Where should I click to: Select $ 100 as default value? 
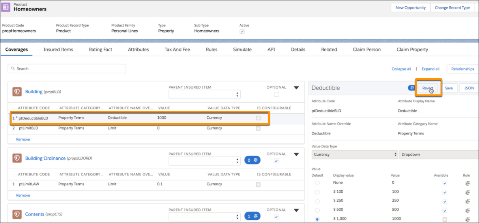pyautogui.click(x=317, y=192)
